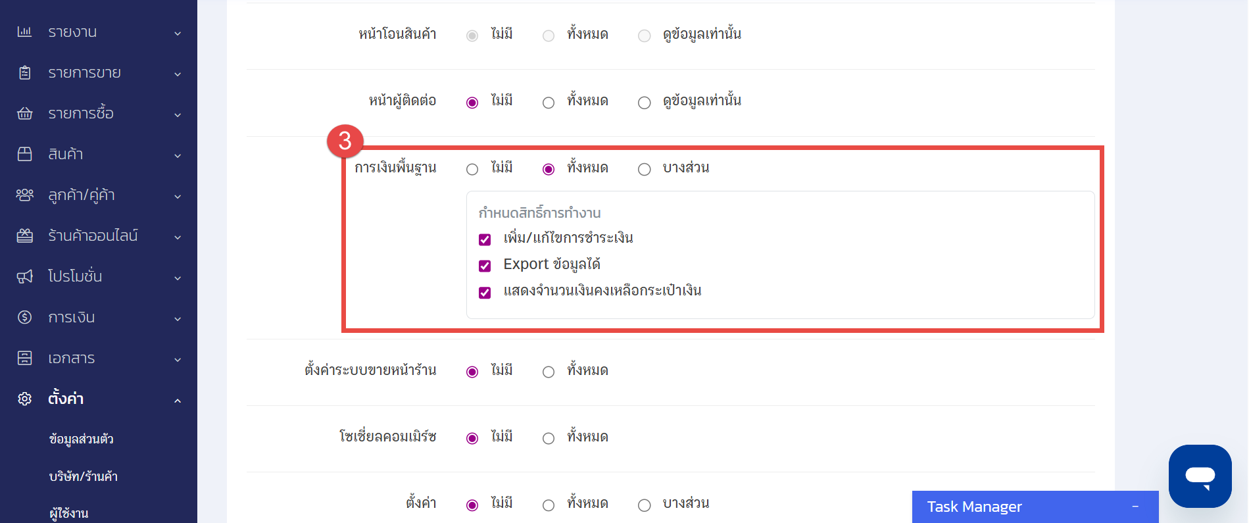This screenshot has width=1249, height=523.
Task: Uncheck the Export ข้อมูลได้ checkbox
Action: [x=485, y=266]
